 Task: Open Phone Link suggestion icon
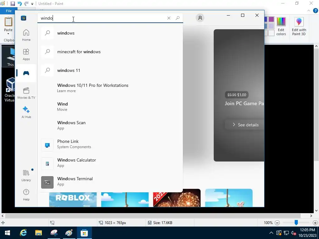point(47,145)
